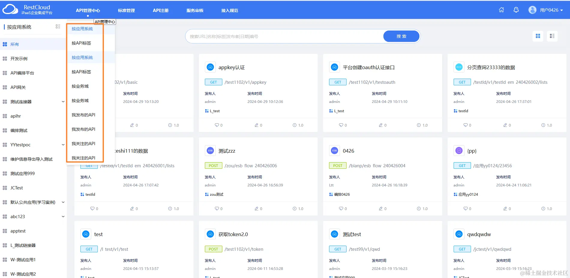This screenshot has width=570, height=278.
Task: Click the 搜索 button
Action: (401, 36)
